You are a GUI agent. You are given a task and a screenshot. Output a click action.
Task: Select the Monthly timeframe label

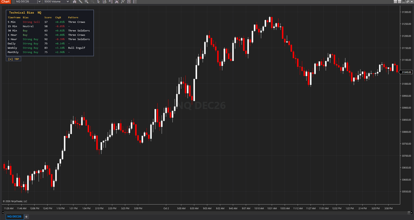[x=13, y=52]
